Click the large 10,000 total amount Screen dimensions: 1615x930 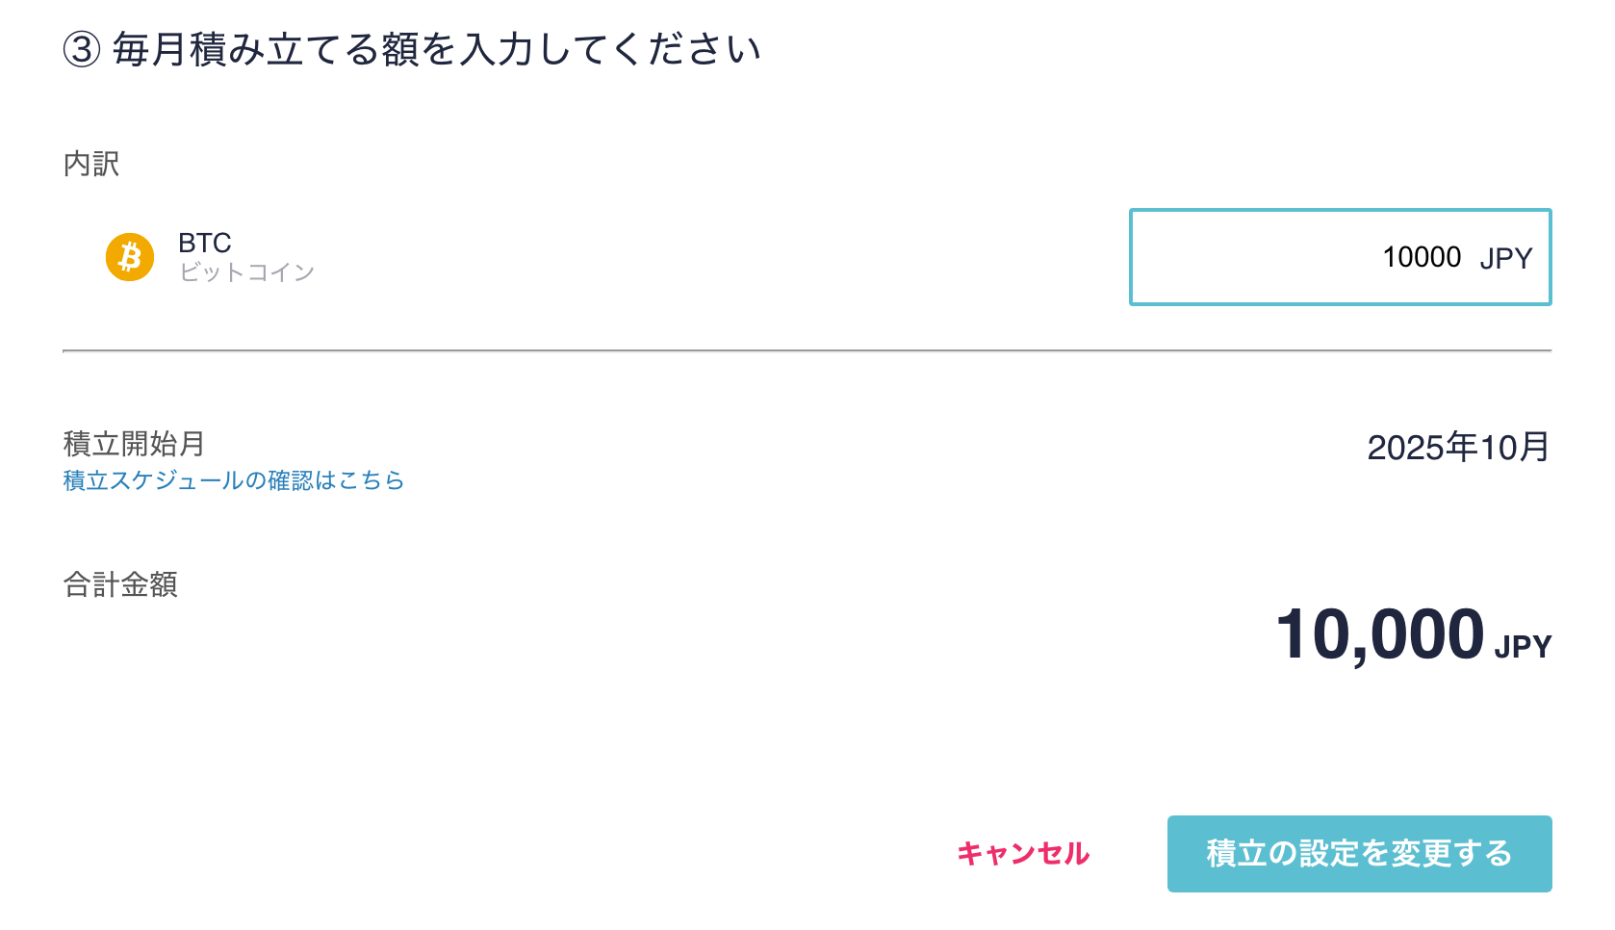tap(1380, 635)
